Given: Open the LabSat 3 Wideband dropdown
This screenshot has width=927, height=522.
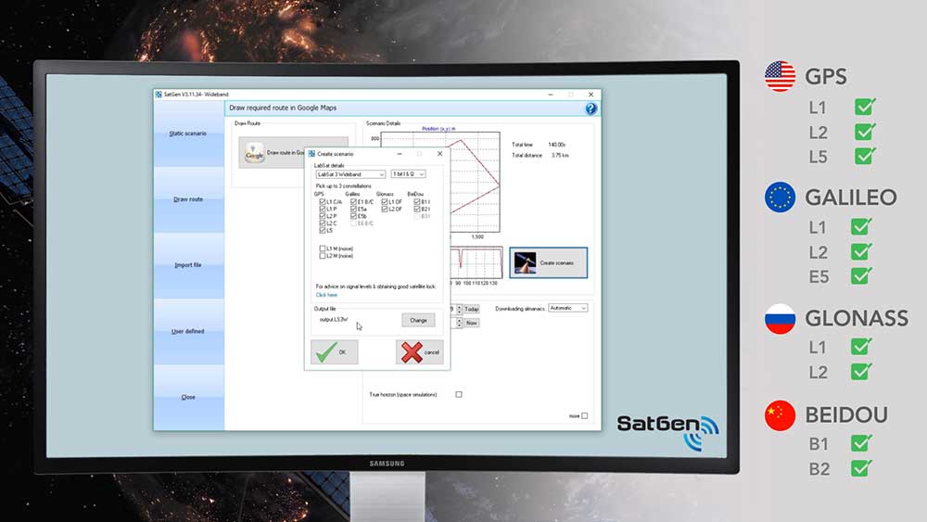Looking at the screenshot, I should tap(350, 174).
